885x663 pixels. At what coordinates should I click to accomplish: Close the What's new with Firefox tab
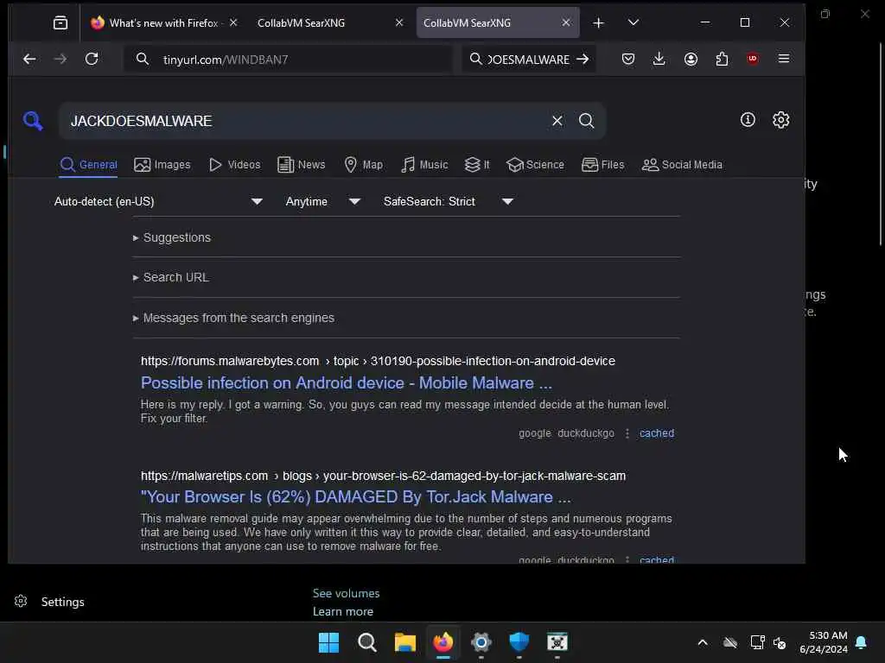[x=233, y=22]
